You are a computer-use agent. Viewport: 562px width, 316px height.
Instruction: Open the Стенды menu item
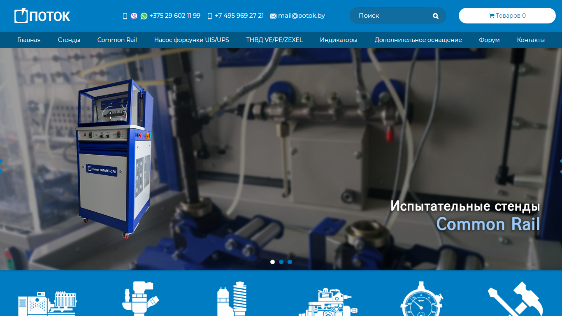pyautogui.click(x=69, y=40)
